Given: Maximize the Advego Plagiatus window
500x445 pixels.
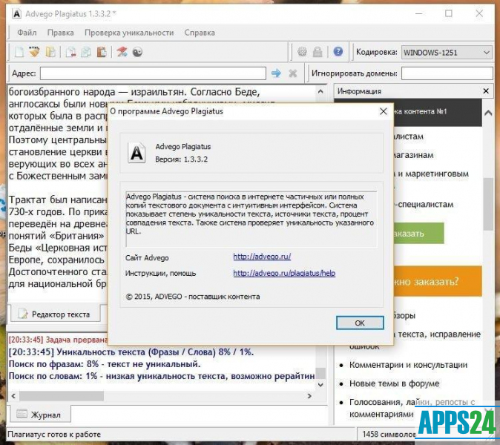Looking at the screenshot, I should pyautogui.click(x=449, y=13).
